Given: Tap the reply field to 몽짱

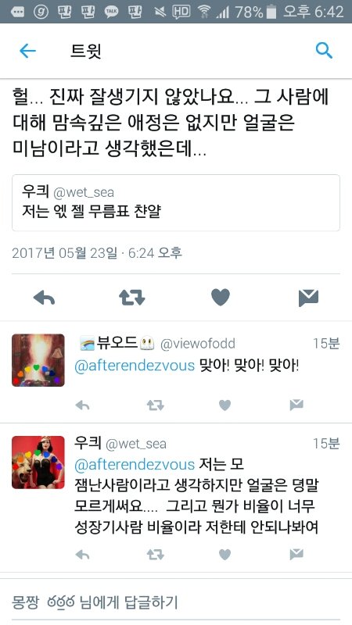Looking at the screenshot, I should (x=176, y=602).
